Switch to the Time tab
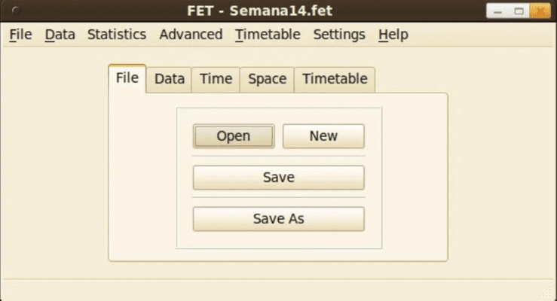557x301 pixels. tap(216, 79)
